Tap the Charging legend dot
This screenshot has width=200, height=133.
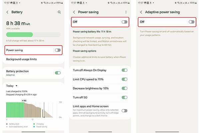click(x=34, y=124)
